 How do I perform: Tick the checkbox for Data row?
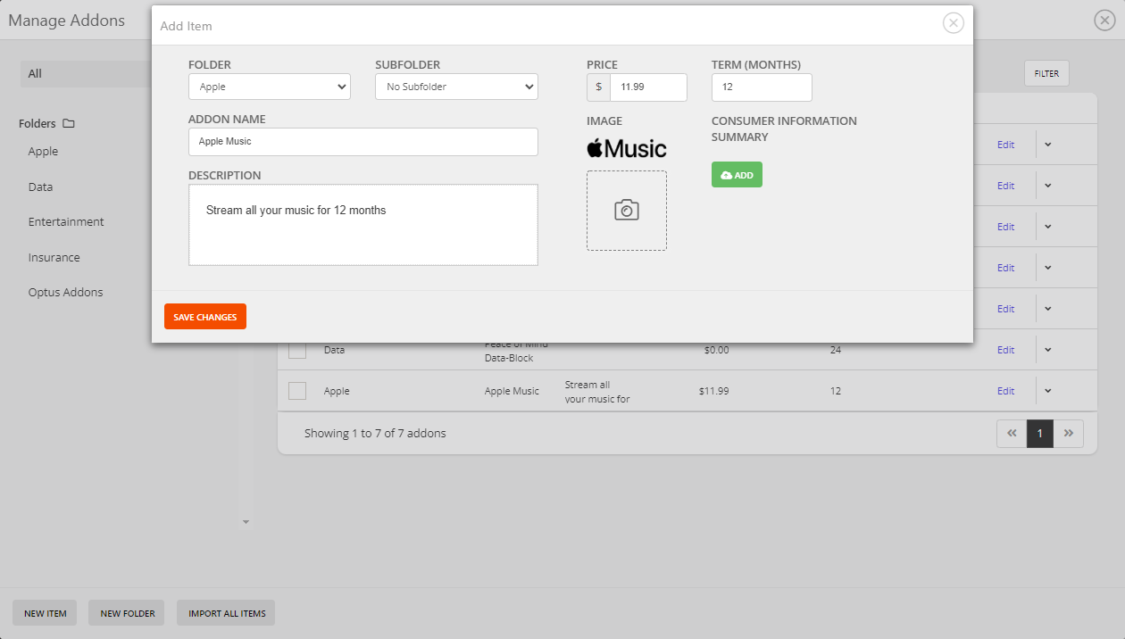point(297,350)
